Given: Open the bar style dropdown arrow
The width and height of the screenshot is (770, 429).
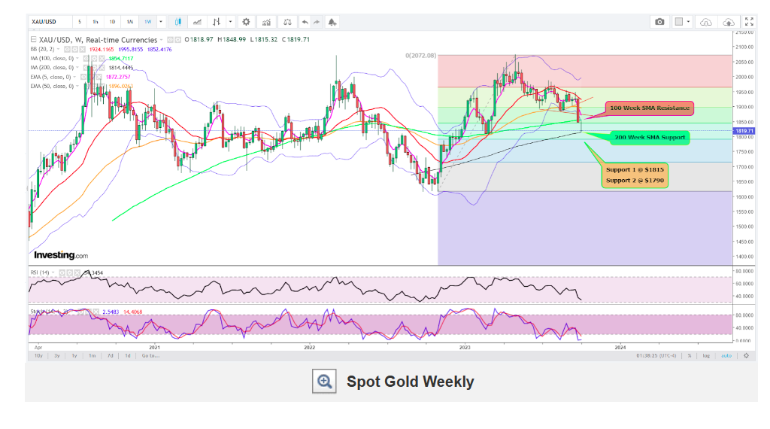Looking at the screenshot, I should 230,22.
